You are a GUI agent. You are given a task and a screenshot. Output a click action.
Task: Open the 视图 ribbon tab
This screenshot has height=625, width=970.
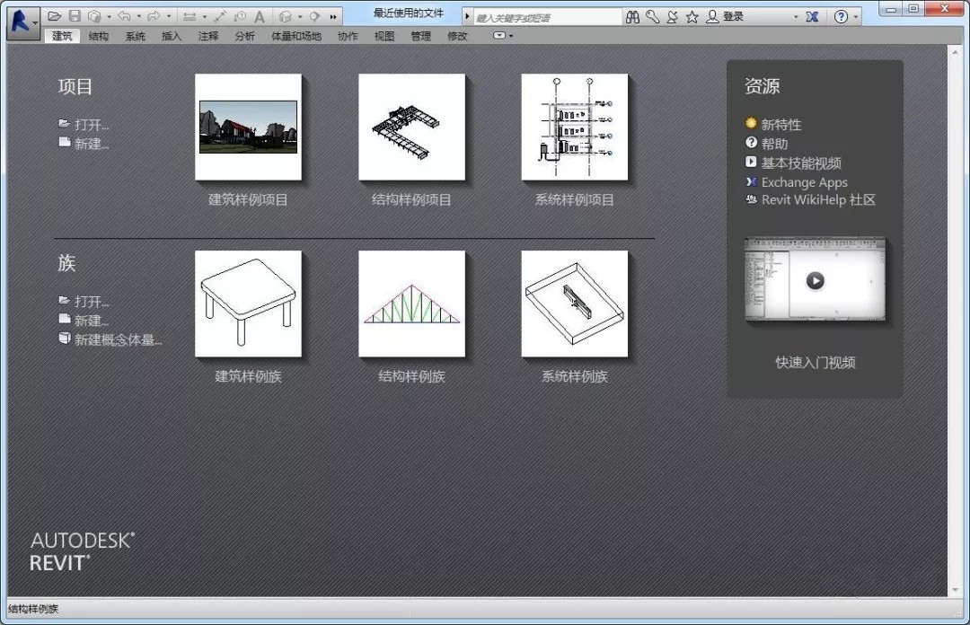point(384,37)
